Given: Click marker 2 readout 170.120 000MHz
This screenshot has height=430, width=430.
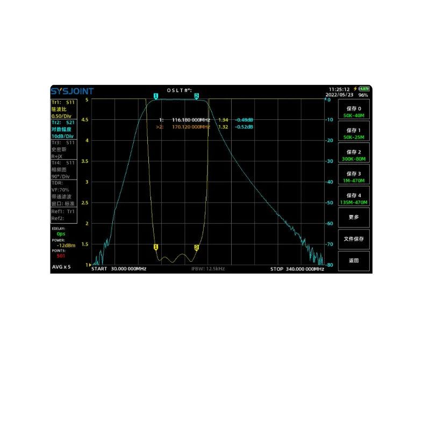Looking at the screenshot, I should pyautogui.click(x=191, y=127).
